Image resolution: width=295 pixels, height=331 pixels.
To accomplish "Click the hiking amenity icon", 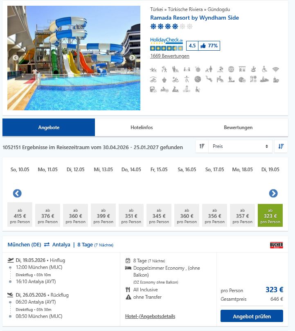I will click(231, 80).
